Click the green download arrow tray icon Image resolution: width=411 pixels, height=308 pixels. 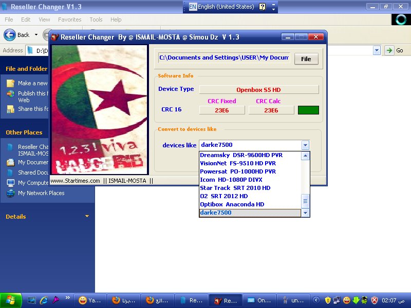tap(356, 300)
